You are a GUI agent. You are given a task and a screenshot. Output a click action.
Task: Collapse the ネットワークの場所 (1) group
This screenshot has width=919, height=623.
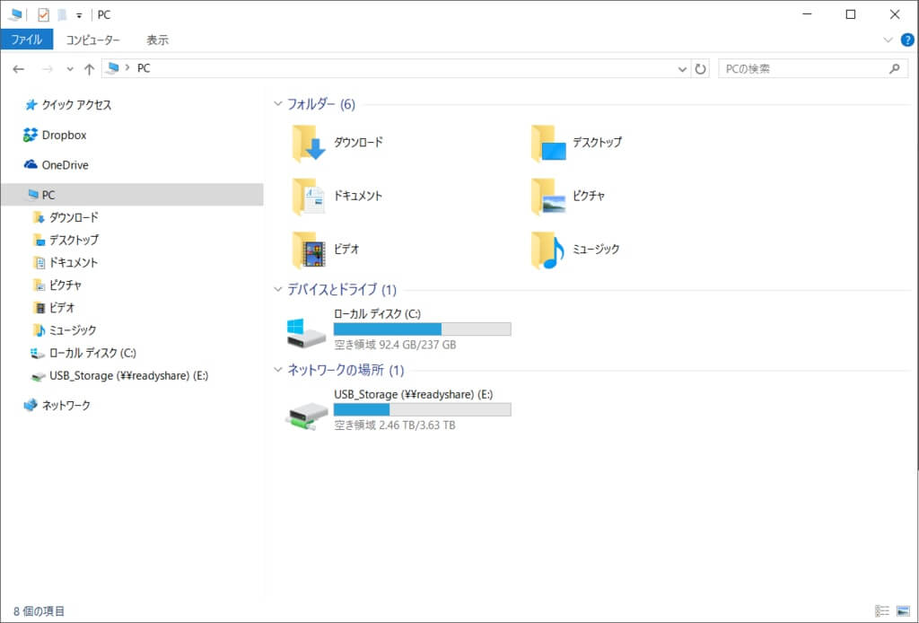(278, 369)
